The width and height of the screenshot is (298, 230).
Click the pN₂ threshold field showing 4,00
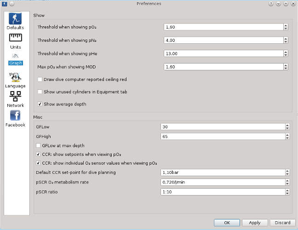coord(223,40)
